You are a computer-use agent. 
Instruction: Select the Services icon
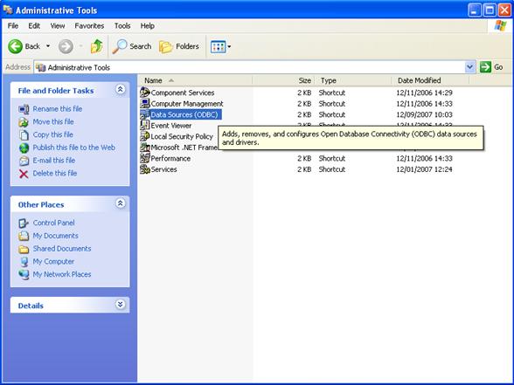144,169
